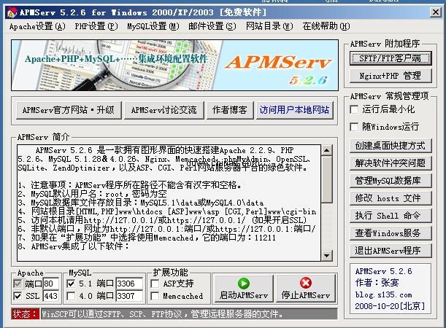The width and height of the screenshot is (446, 328).
Task: Open the 网站目录(W) menu
Action: pyautogui.click(x=269, y=26)
